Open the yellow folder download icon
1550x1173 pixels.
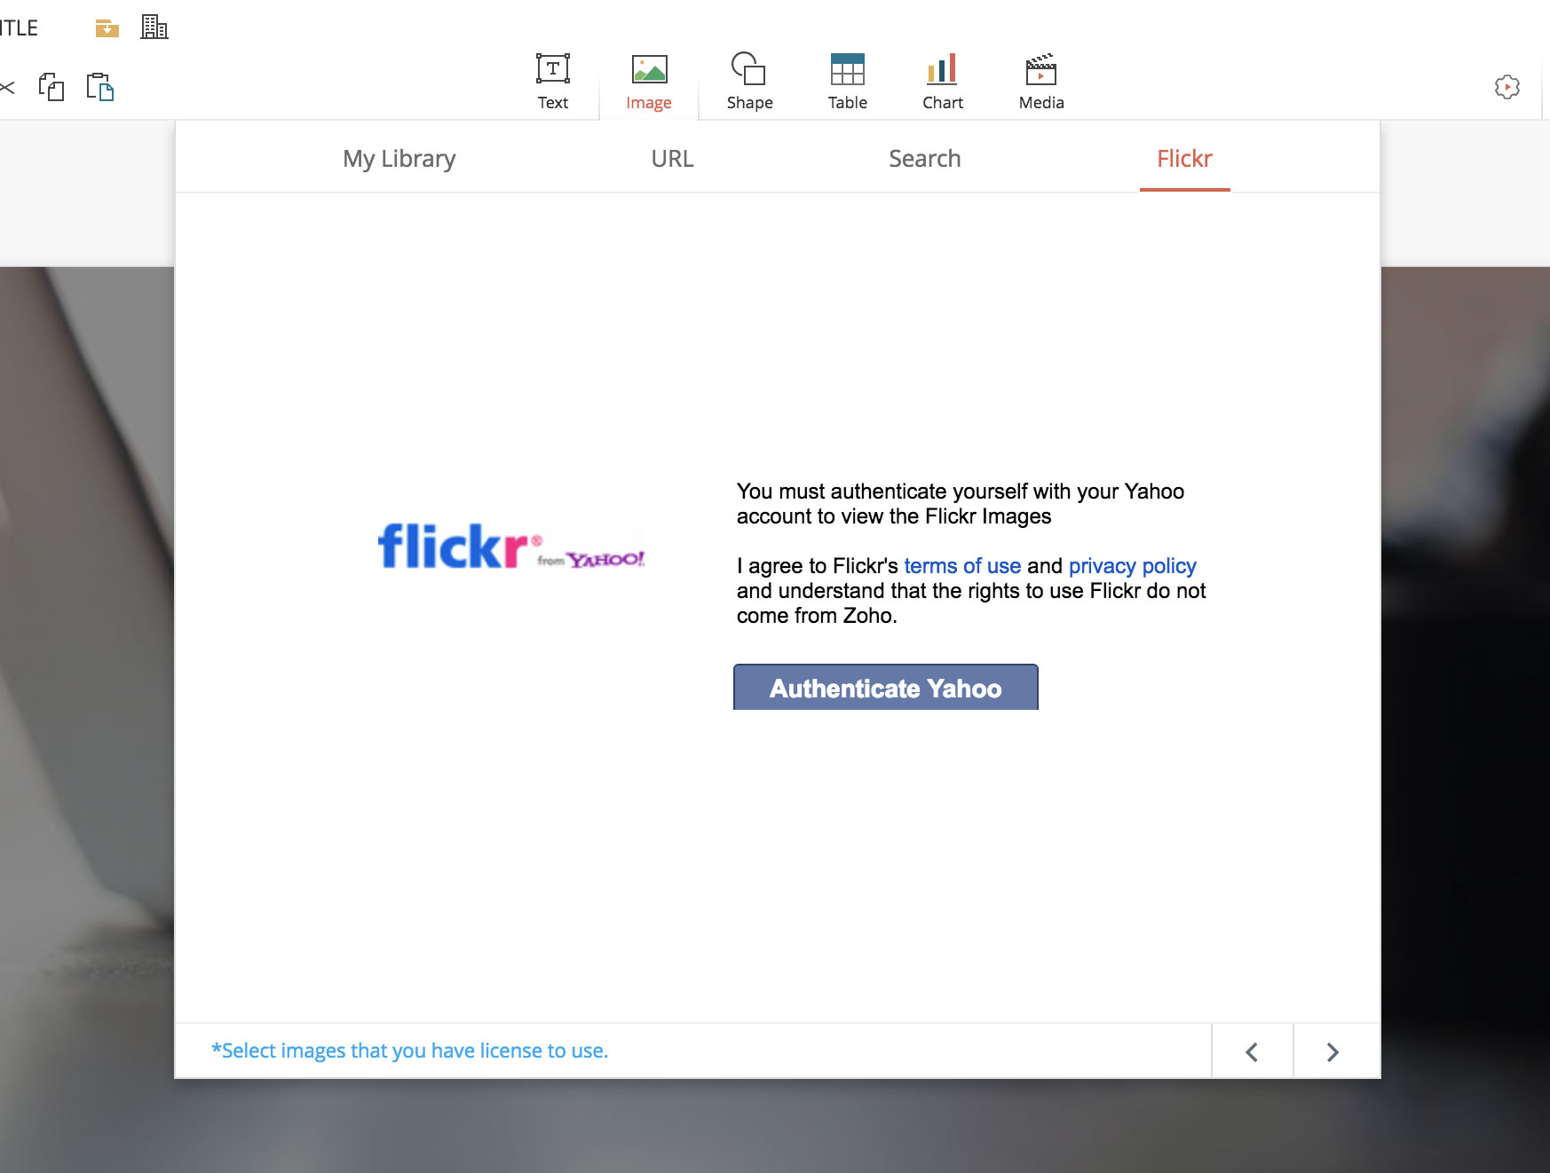click(107, 28)
